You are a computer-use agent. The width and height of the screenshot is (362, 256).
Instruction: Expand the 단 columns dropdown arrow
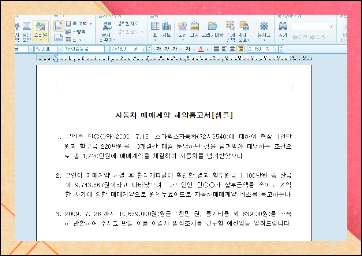tap(80, 40)
